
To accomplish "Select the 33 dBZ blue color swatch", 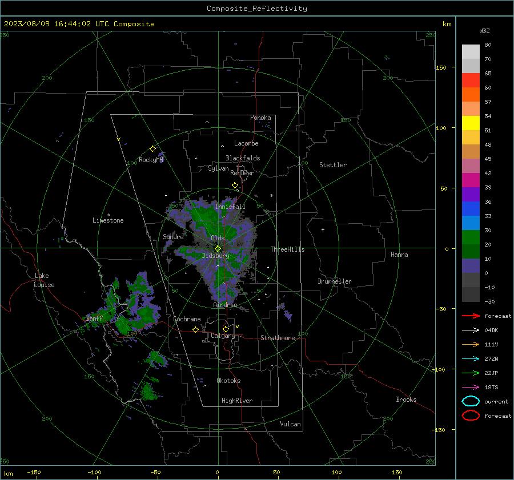I will 471,223.
